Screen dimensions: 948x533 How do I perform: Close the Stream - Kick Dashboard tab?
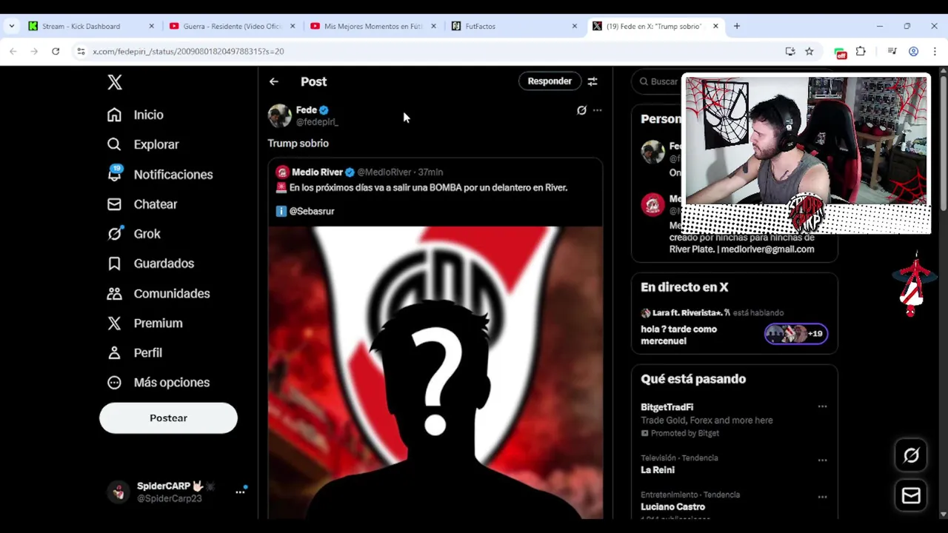(151, 26)
